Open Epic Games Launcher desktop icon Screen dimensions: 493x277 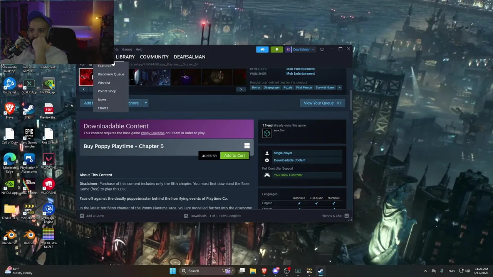(29, 138)
